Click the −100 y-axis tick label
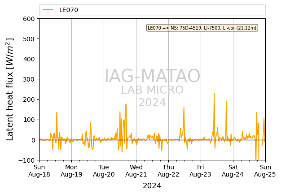The height and width of the screenshot is (194, 281). (x=26, y=160)
